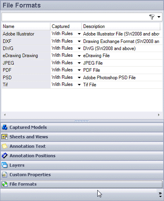The width and height of the screenshot is (164, 201).
Task: Expand the Captured dropdown for PDF
Action: (x=79, y=70)
